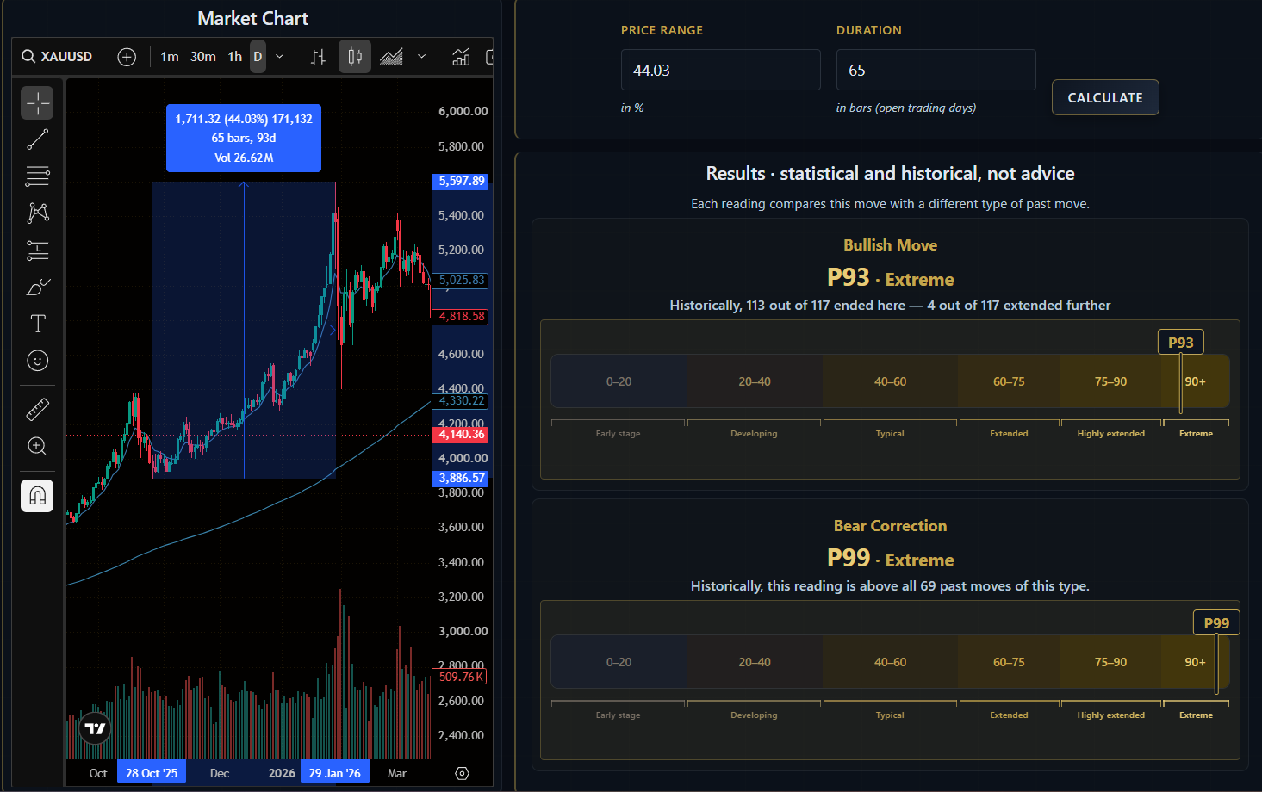Click the 28 Oct '25 date label

tap(152, 773)
